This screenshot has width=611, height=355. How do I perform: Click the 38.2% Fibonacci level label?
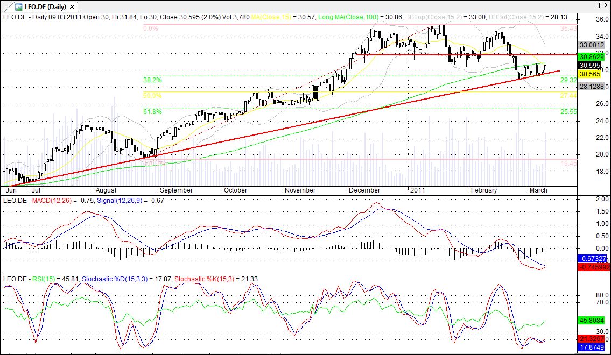point(152,80)
